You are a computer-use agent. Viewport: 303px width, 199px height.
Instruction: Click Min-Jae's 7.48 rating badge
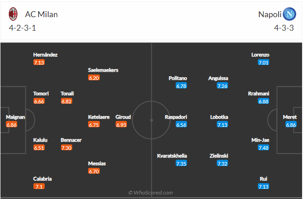coord(264,148)
